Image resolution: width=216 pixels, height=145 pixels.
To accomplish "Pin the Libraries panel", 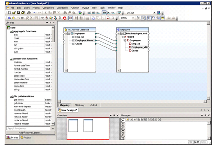I will tap(50, 23).
